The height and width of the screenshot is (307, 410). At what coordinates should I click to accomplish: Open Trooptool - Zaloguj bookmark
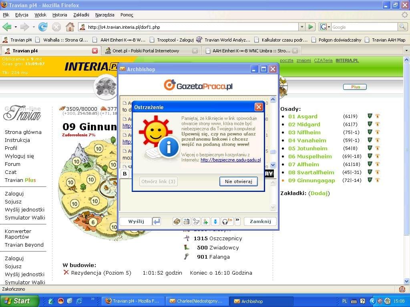[172, 40]
